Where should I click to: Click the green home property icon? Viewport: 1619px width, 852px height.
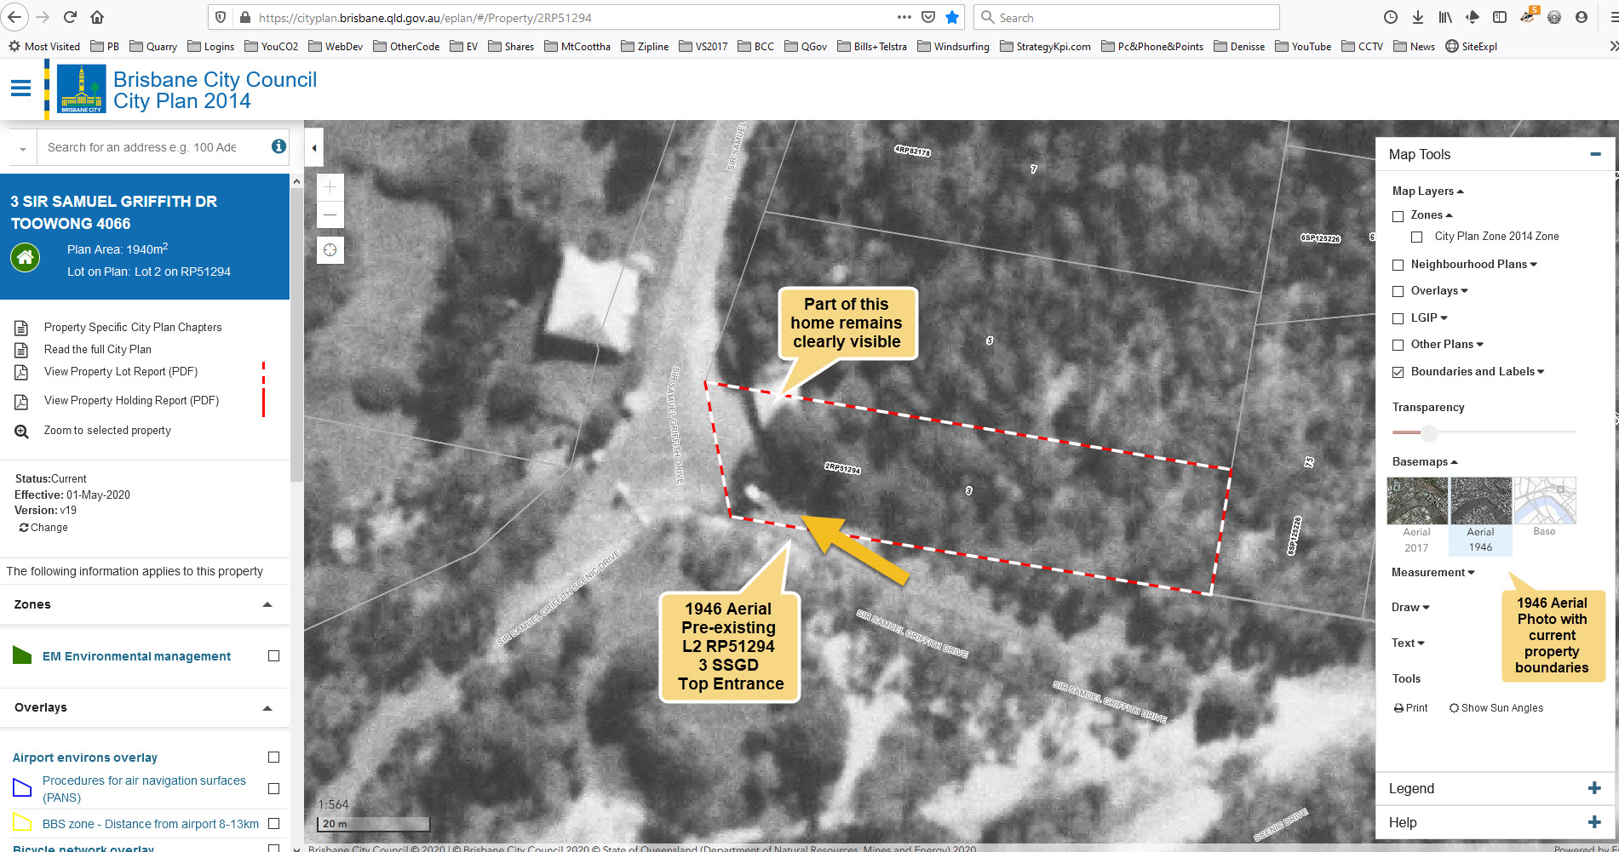pyautogui.click(x=26, y=257)
